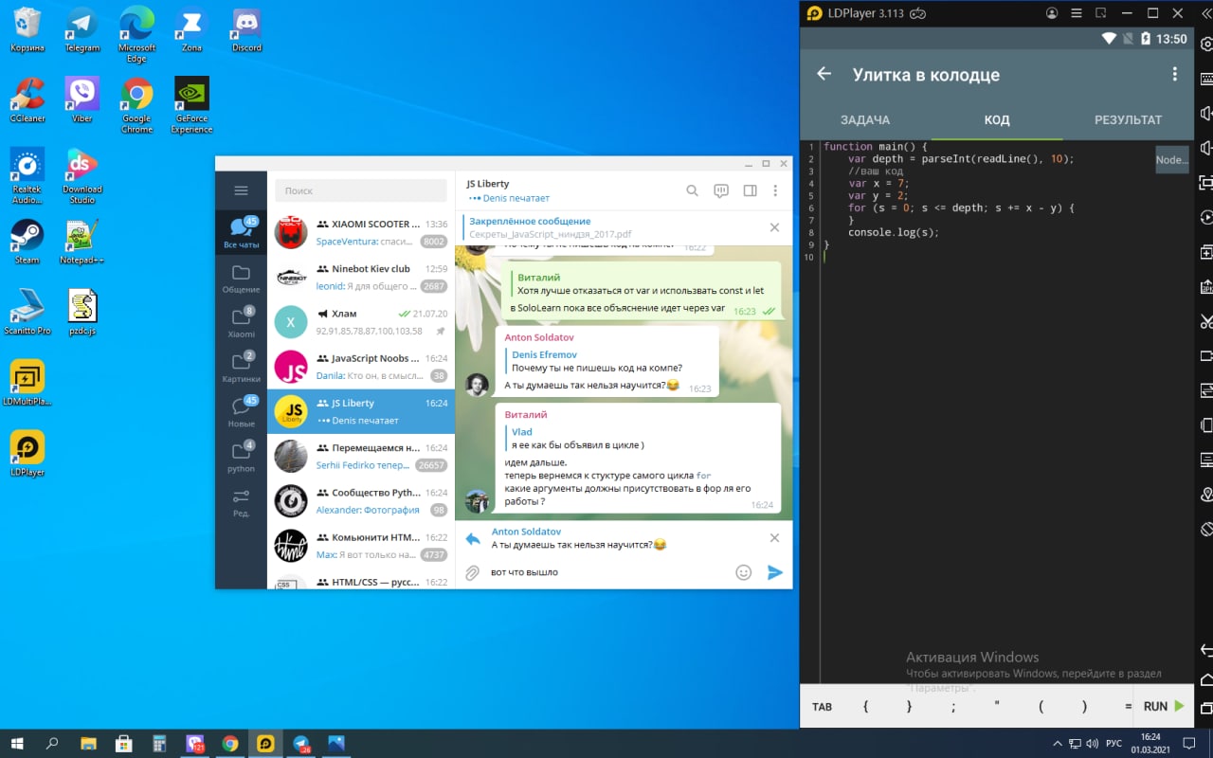This screenshot has height=758, width=1213.
Task: Insert a semicolon from the code toolbar
Action: (953, 706)
